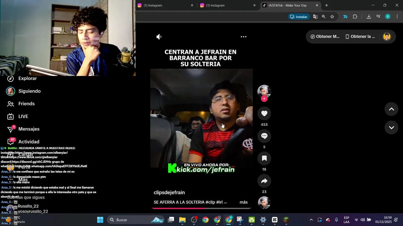Click the Instalar button in address bar
Screen dimensions: 403x226
[299, 17]
